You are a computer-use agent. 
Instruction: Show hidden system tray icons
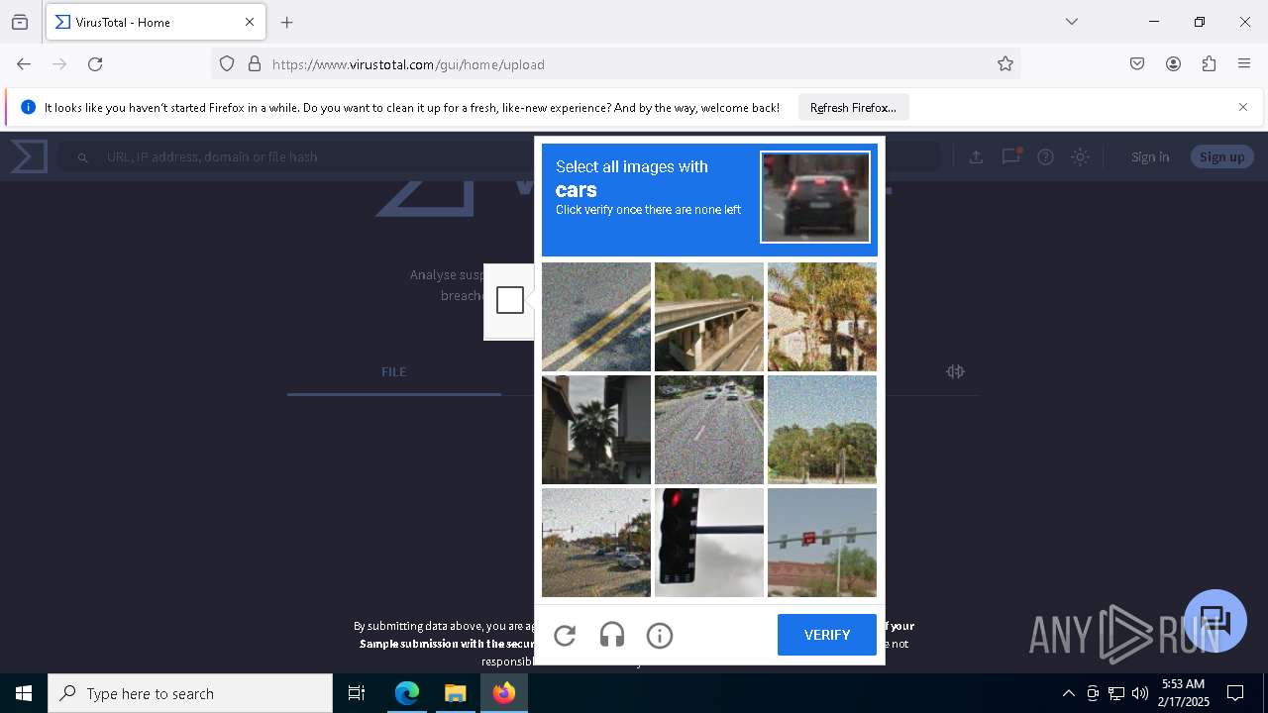point(1068,693)
